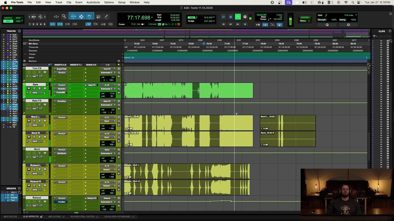Mute the Toni FX track
This screenshot has height=221, width=394.
point(45,72)
